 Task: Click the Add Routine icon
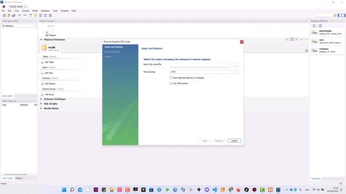42,84
